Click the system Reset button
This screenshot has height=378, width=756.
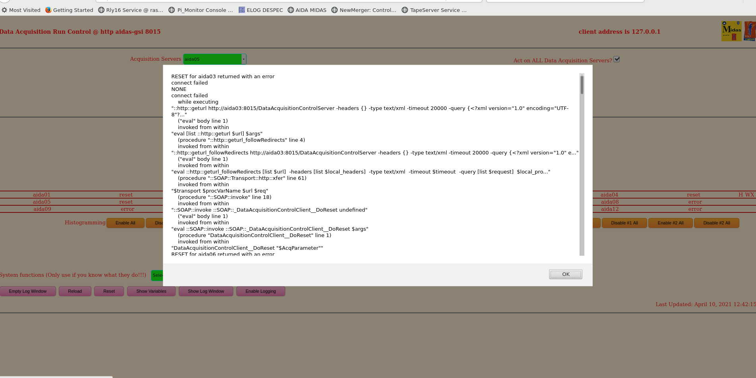[x=109, y=291]
